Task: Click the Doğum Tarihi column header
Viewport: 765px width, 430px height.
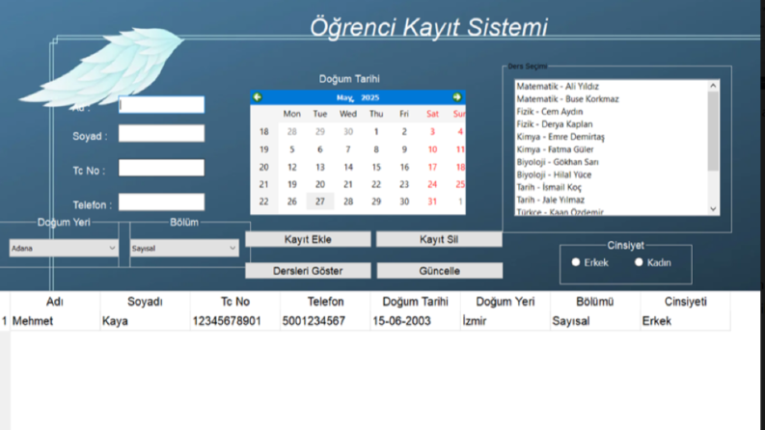Action: [415, 302]
